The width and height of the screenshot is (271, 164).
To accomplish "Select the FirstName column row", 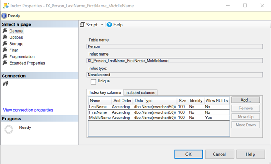I will (159, 112).
